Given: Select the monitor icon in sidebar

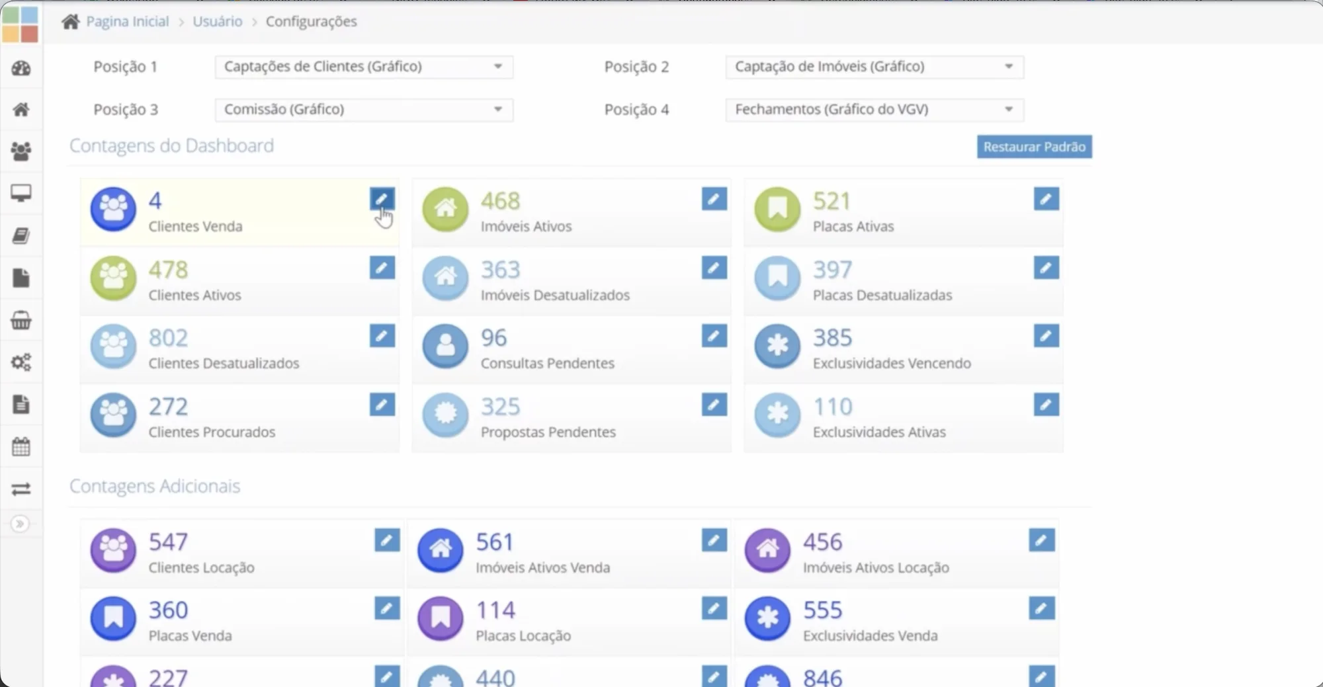Looking at the screenshot, I should coord(21,194).
